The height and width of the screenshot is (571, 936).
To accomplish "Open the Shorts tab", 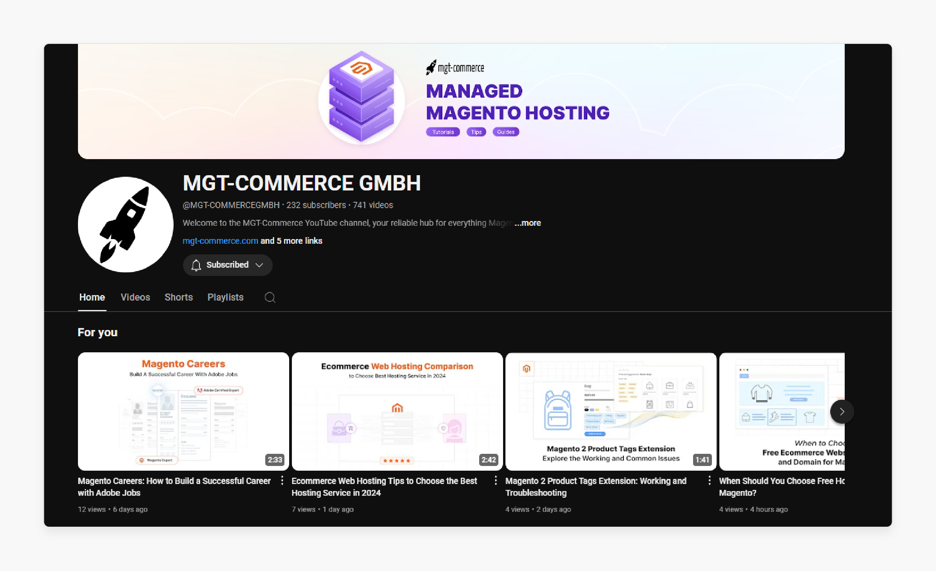I will [x=179, y=297].
